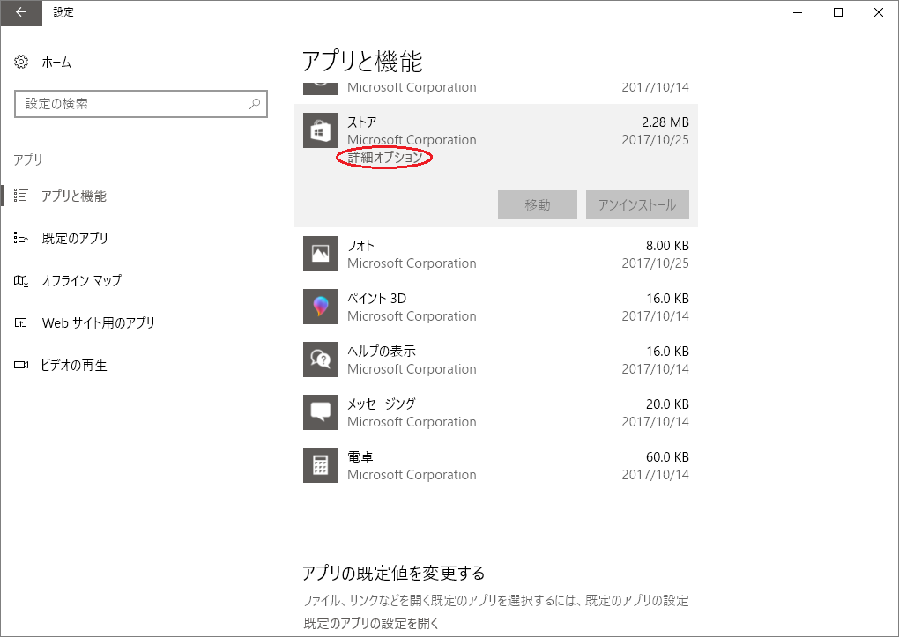Screen dimensions: 899x637
Task: Select the メッセージング app name
Action: 382,404
